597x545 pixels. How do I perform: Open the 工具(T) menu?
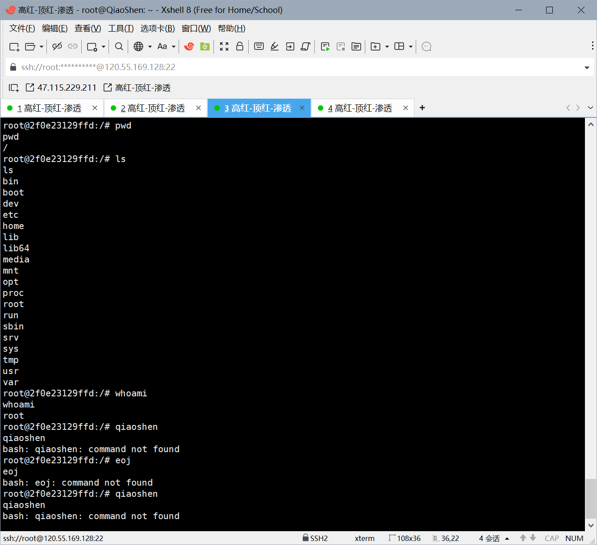(121, 29)
